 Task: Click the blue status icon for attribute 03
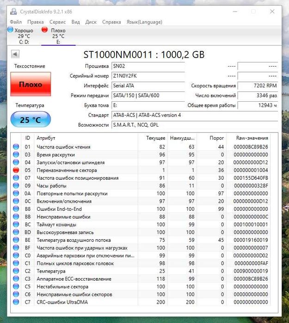[16, 154]
